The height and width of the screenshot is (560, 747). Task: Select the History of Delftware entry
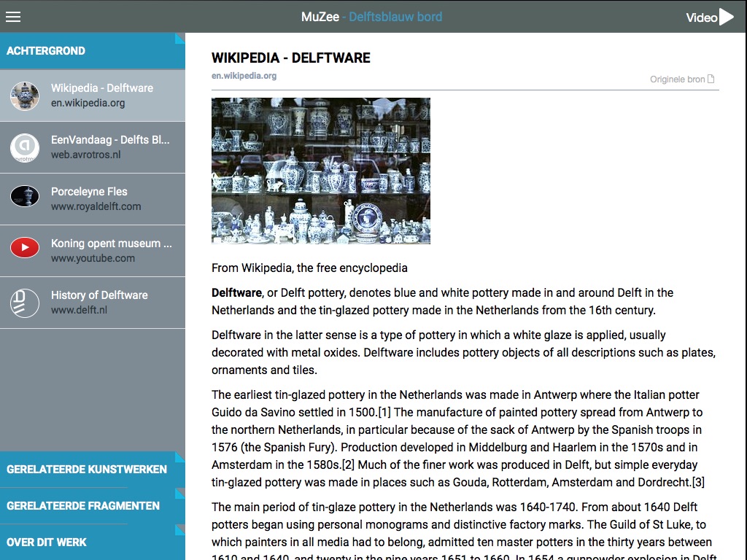(93, 303)
